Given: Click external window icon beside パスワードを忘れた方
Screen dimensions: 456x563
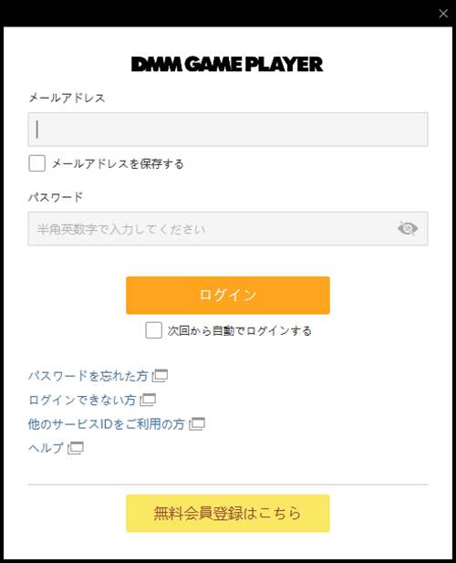Looking at the screenshot, I should pos(160,376).
